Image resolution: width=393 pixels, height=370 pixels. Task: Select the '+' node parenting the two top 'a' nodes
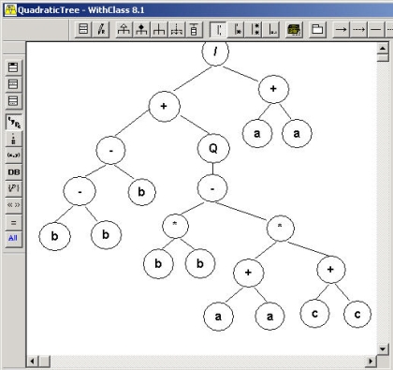[x=273, y=89]
